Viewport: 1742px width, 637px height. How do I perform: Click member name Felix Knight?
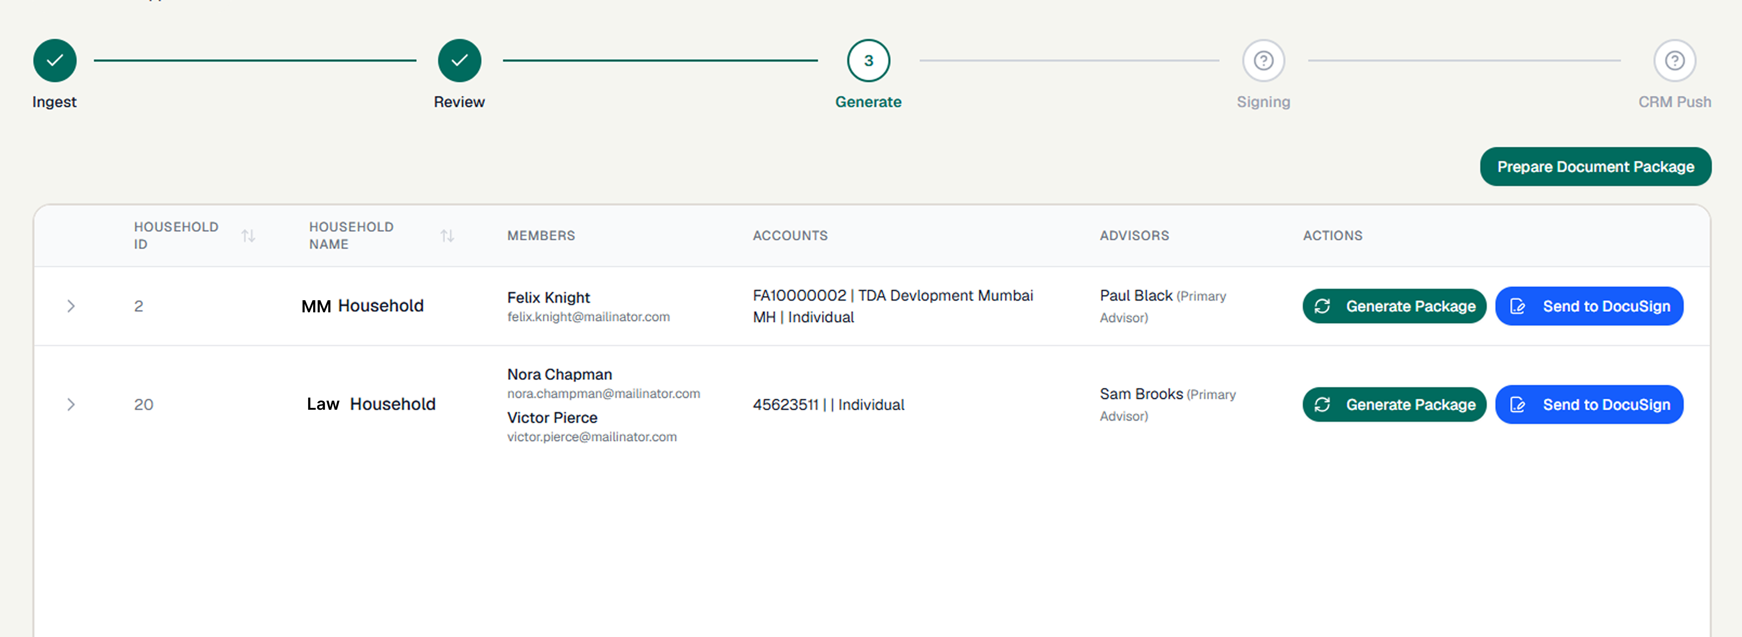tap(548, 297)
